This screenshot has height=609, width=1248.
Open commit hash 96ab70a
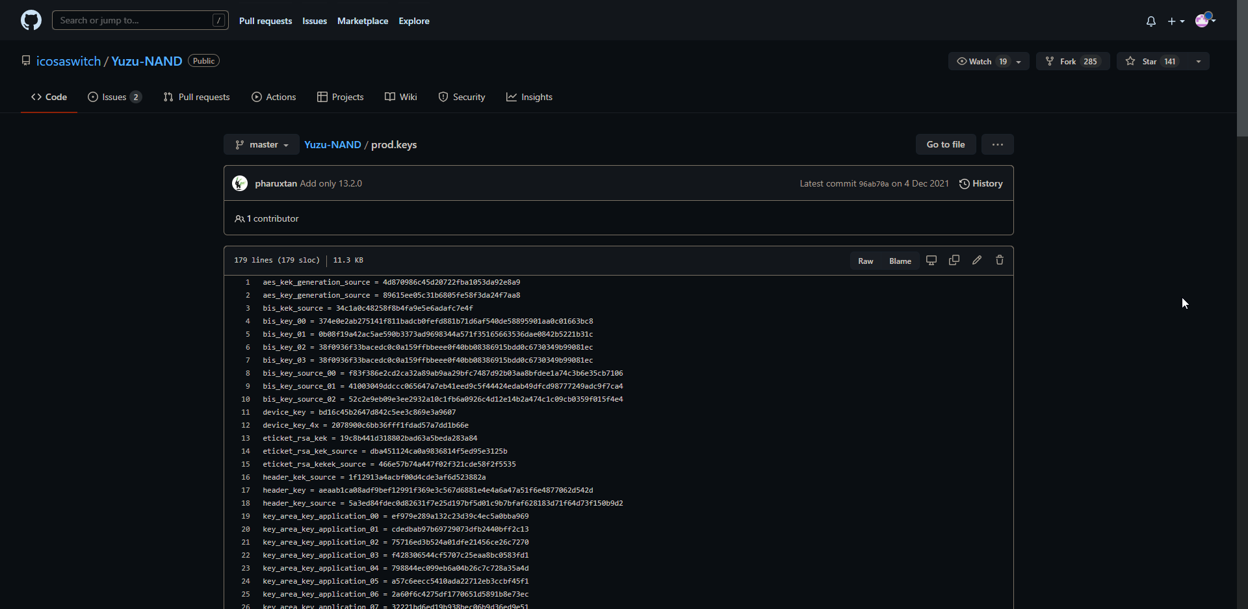click(874, 184)
